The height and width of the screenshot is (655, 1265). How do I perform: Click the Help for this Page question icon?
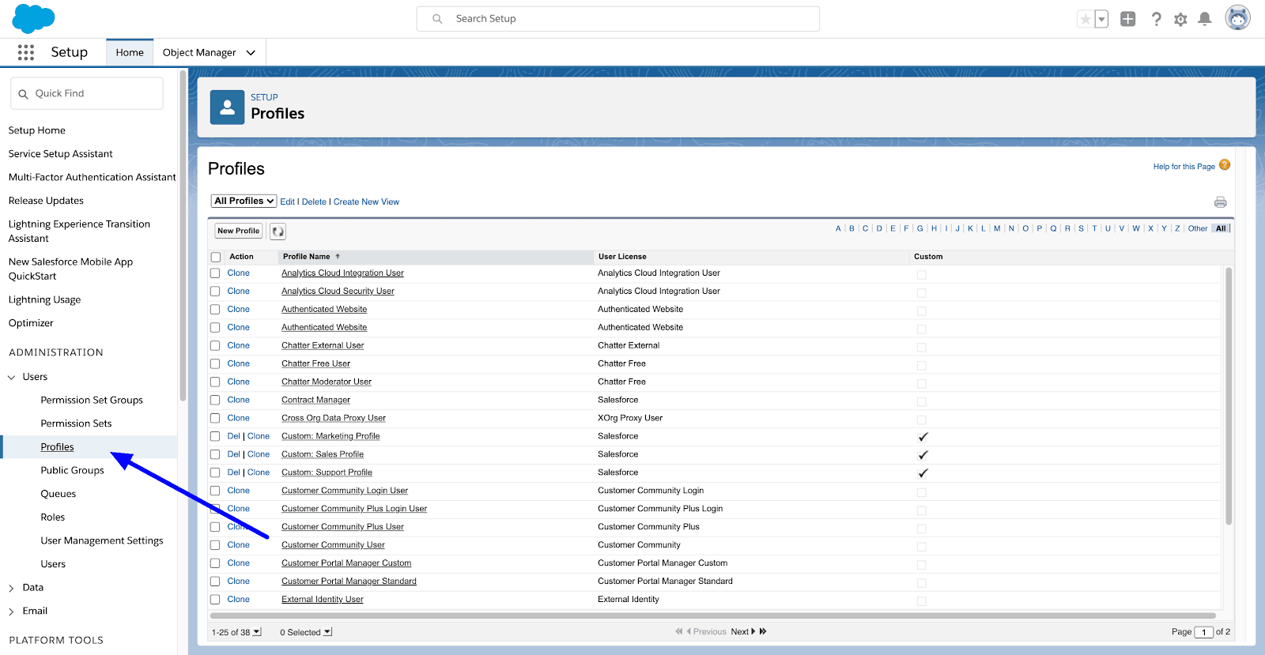pos(1225,165)
